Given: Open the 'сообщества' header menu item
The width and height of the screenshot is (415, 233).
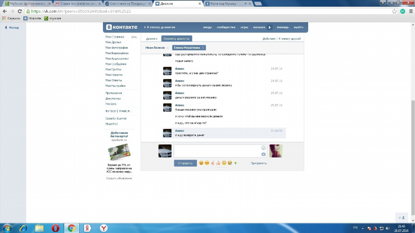Looking at the screenshot, I should coord(226,27).
